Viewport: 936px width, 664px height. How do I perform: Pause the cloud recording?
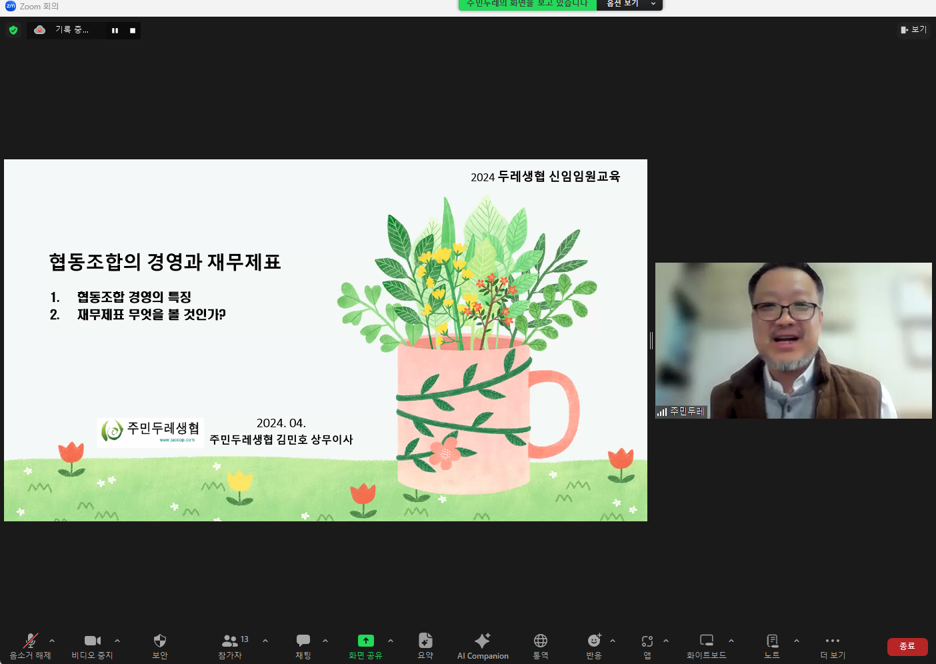tap(115, 31)
